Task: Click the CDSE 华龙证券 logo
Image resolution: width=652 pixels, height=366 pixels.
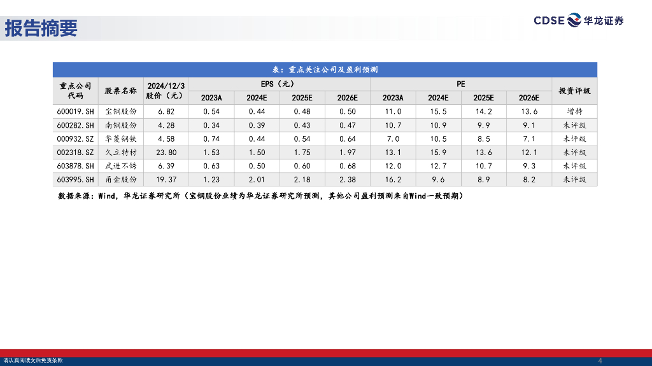Action: click(x=578, y=20)
